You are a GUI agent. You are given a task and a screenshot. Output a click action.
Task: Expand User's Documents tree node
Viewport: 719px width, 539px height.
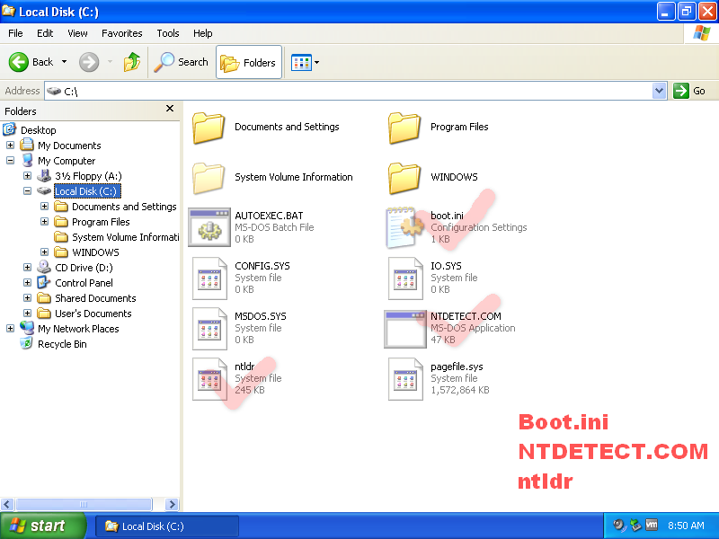pos(27,313)
